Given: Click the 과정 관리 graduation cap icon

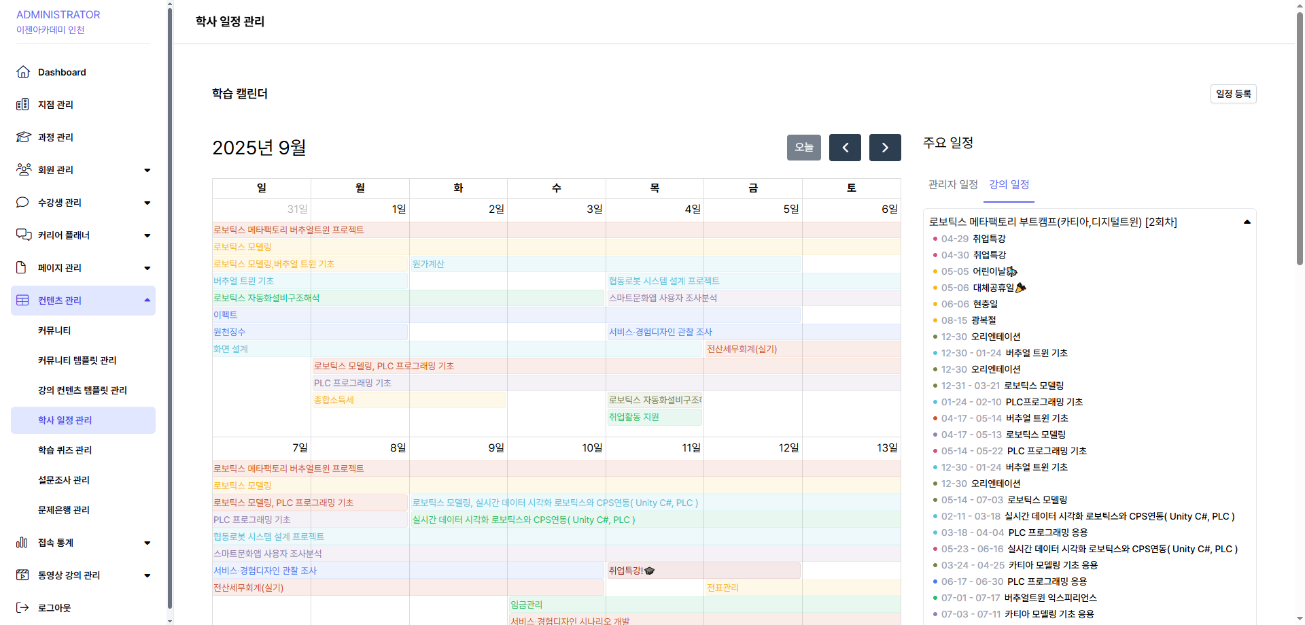Looking at the screenshot, I should click(x=23, y=137).
